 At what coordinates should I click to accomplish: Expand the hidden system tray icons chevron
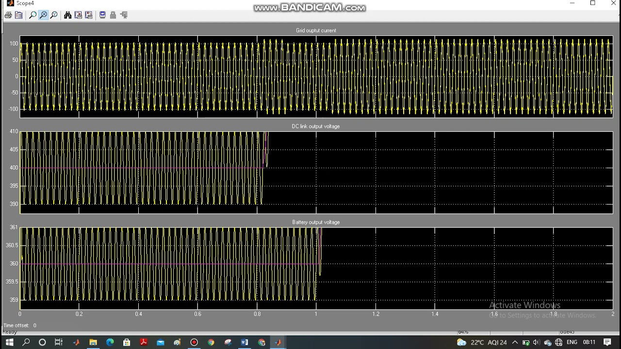515,342
